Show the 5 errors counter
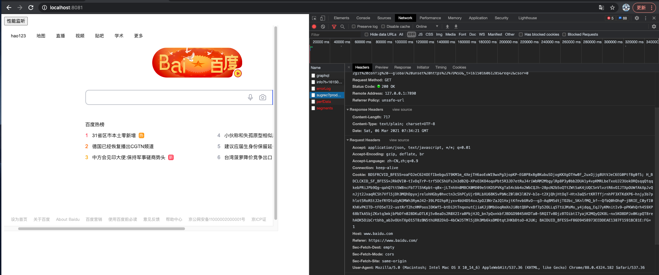The width and height of the screenshot is (659, 275). pyautogui.click(x=610, y=18)
